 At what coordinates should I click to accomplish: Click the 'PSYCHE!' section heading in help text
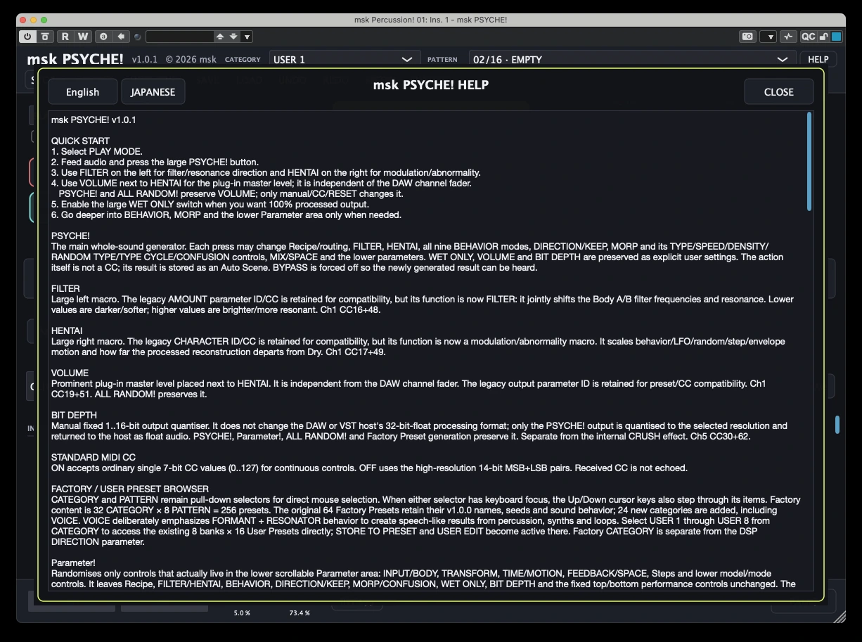70,236
